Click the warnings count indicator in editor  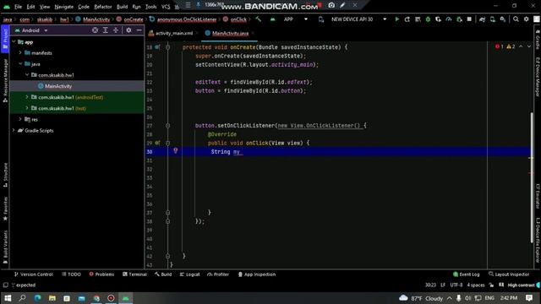click(511, 46)
